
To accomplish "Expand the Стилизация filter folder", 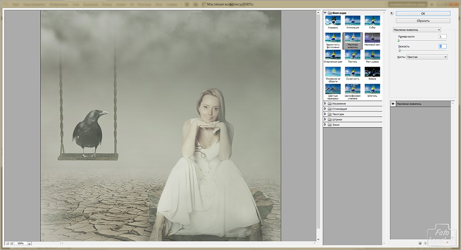I will (325, 109).
